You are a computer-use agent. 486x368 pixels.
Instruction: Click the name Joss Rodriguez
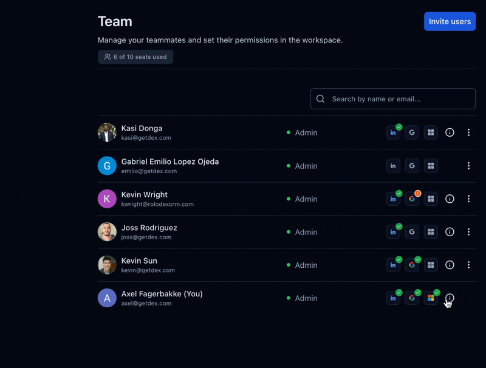(149, 228)
